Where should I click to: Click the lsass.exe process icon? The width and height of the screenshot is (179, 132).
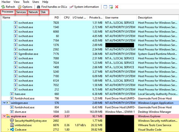12,94
